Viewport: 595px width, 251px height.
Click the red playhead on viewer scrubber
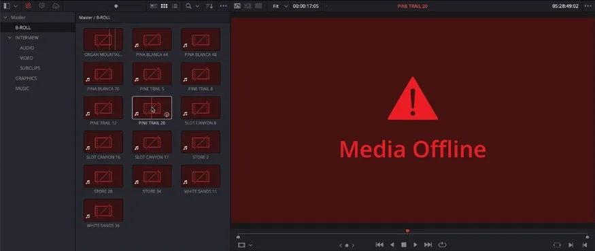(407, 231)
